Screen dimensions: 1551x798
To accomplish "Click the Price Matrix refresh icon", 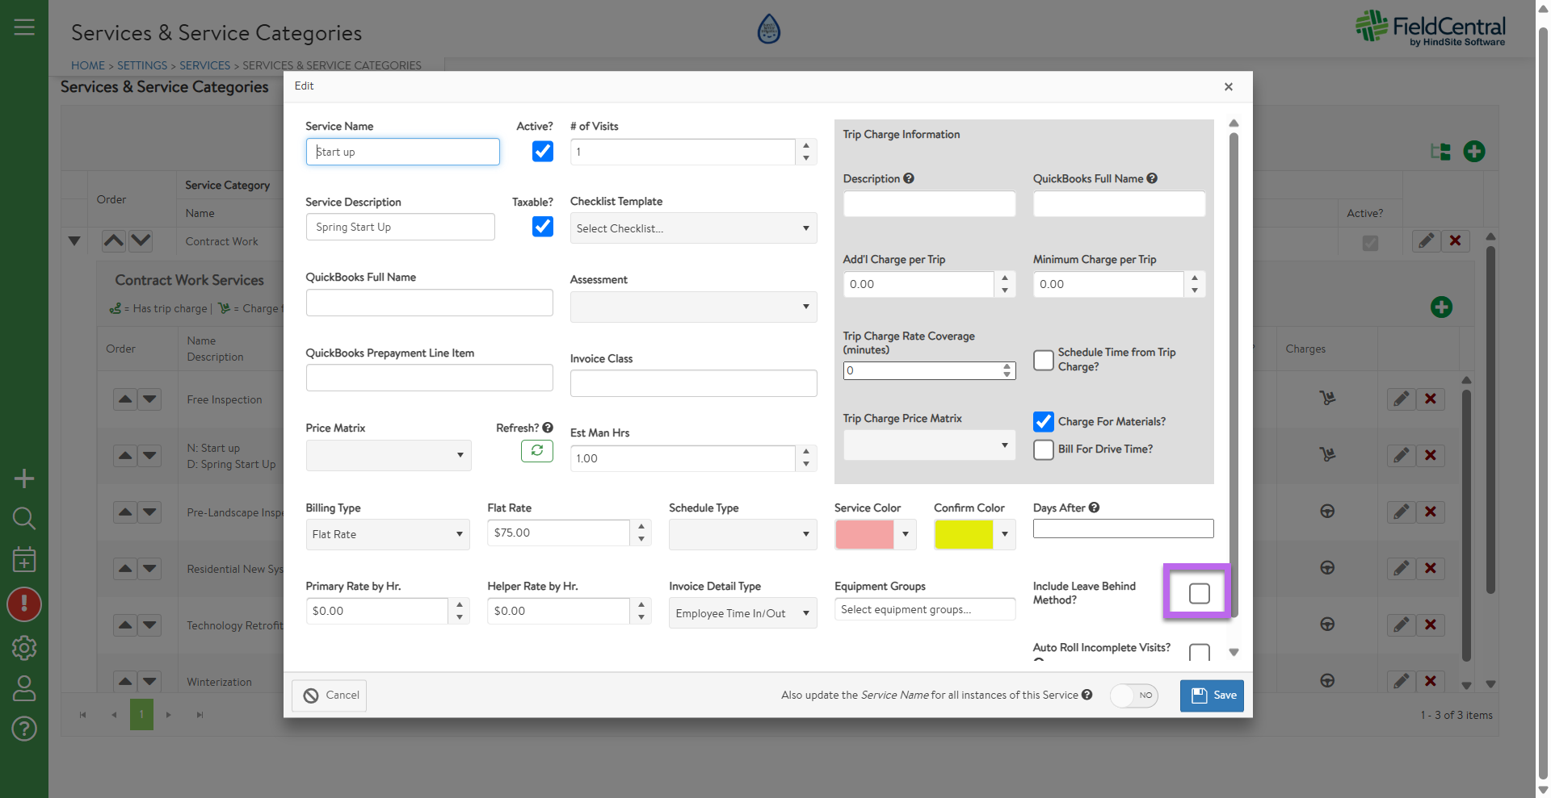I will (536, 451).
